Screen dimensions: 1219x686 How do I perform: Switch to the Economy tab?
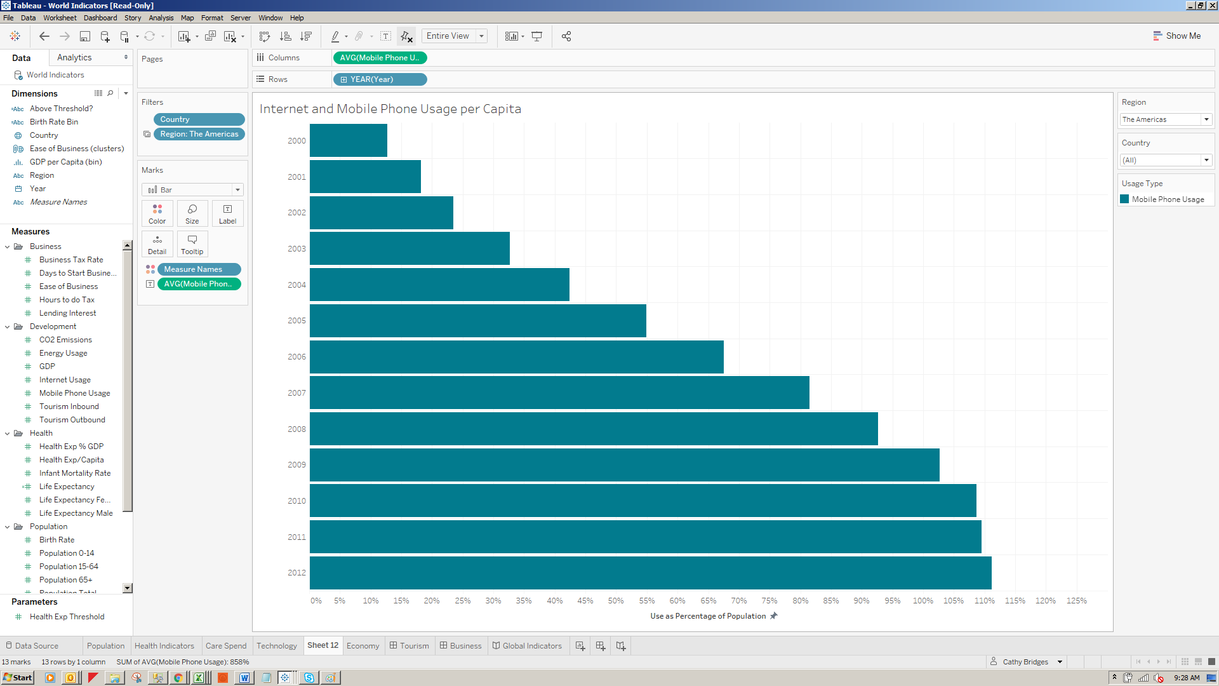pos(363,646)
